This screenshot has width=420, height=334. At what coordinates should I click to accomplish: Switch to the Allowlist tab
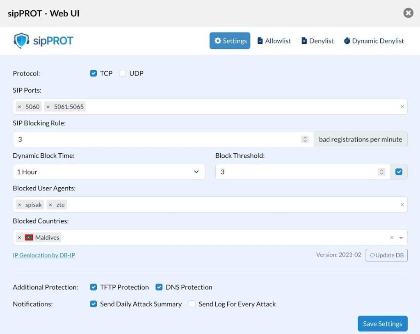(x=274, y=41)
